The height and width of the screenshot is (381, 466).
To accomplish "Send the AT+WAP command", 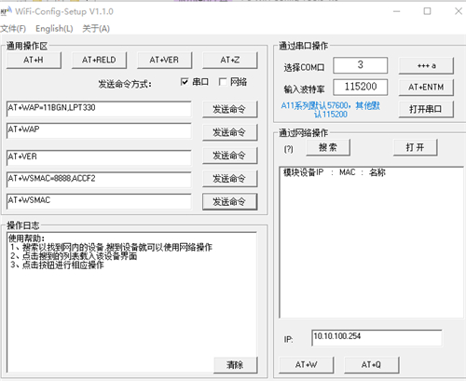I will pos(230,132).
